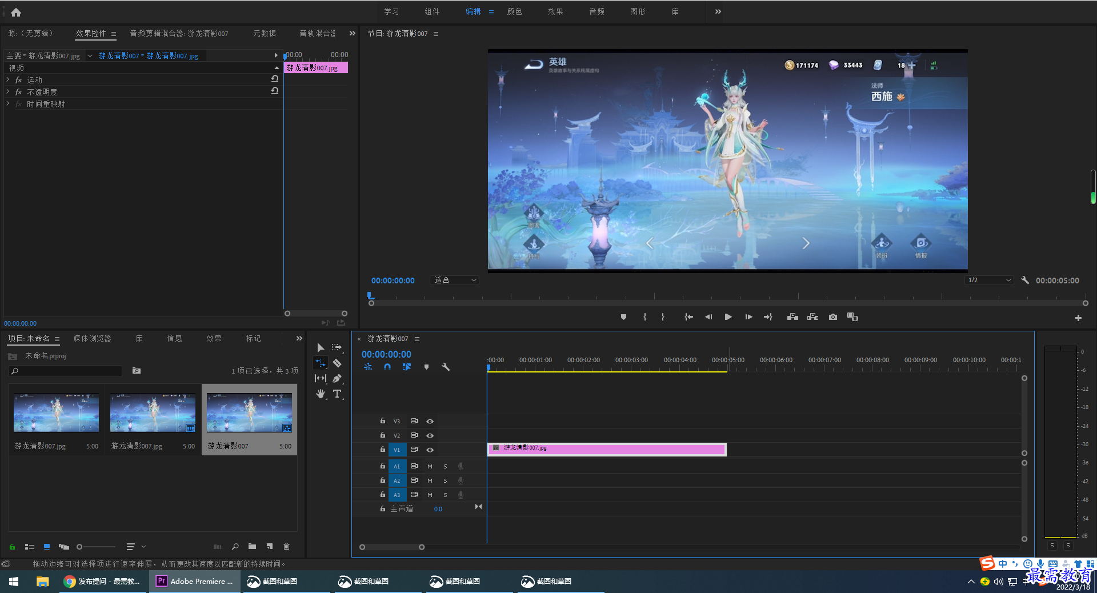The width and height of the screenshot is (1097, 593).
Task: Expand the Opacity effect properties
Action: pos(8,92)
